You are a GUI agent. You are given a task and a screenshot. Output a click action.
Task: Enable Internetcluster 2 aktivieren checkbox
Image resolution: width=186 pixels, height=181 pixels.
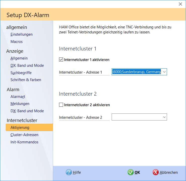coord(61,105)
